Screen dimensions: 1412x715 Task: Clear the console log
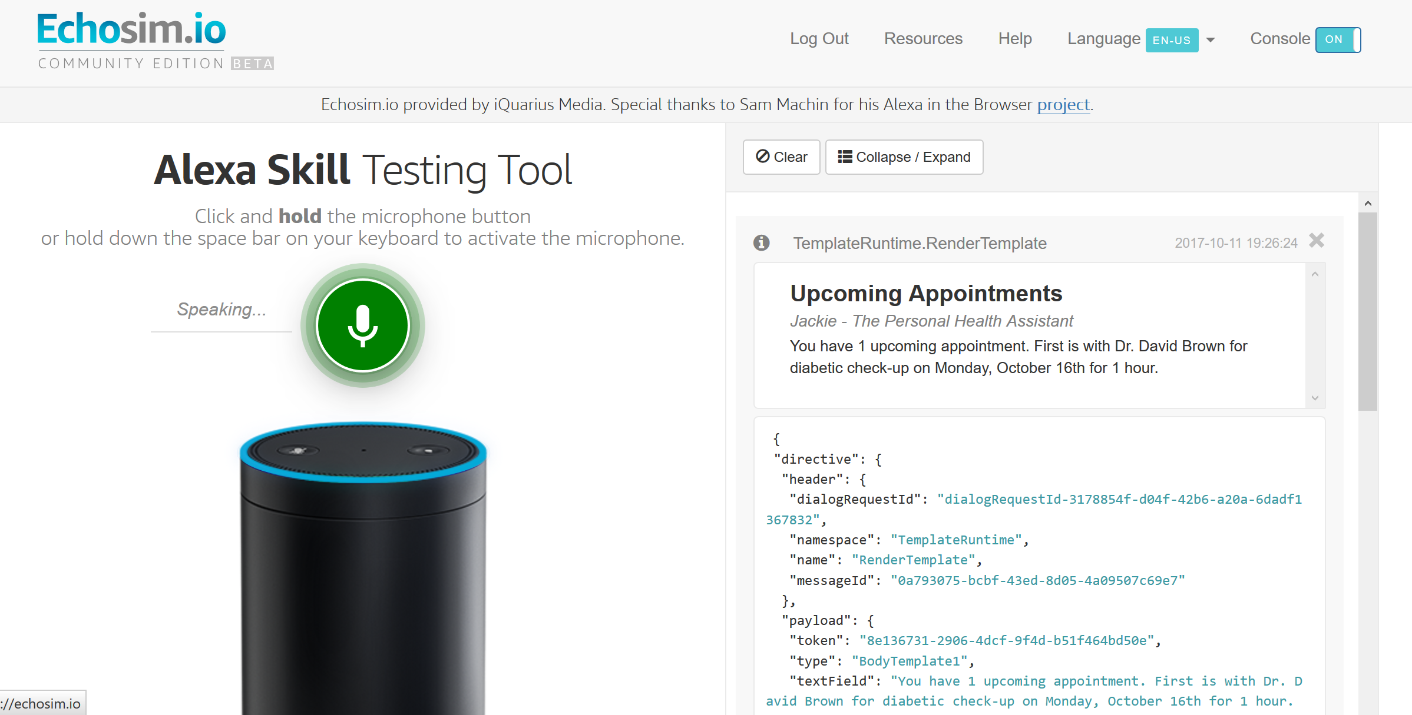click(781, 157)
